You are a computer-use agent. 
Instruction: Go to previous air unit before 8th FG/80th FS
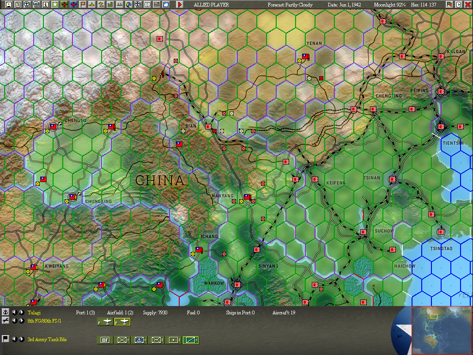(x=14, y=321)
